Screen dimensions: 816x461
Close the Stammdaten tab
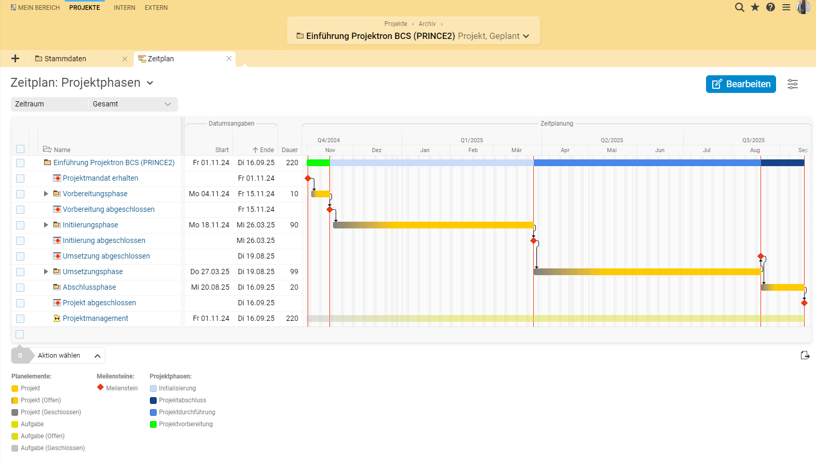[x=125, y=59]
